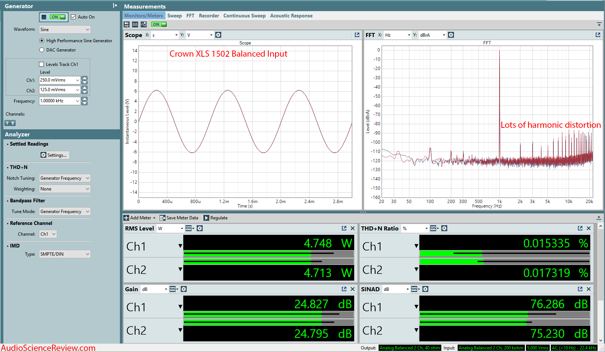The height and width of the screenshot is (352, 605).
Task: Close the RMS Level meter
Action: click(x=353, y=228)
